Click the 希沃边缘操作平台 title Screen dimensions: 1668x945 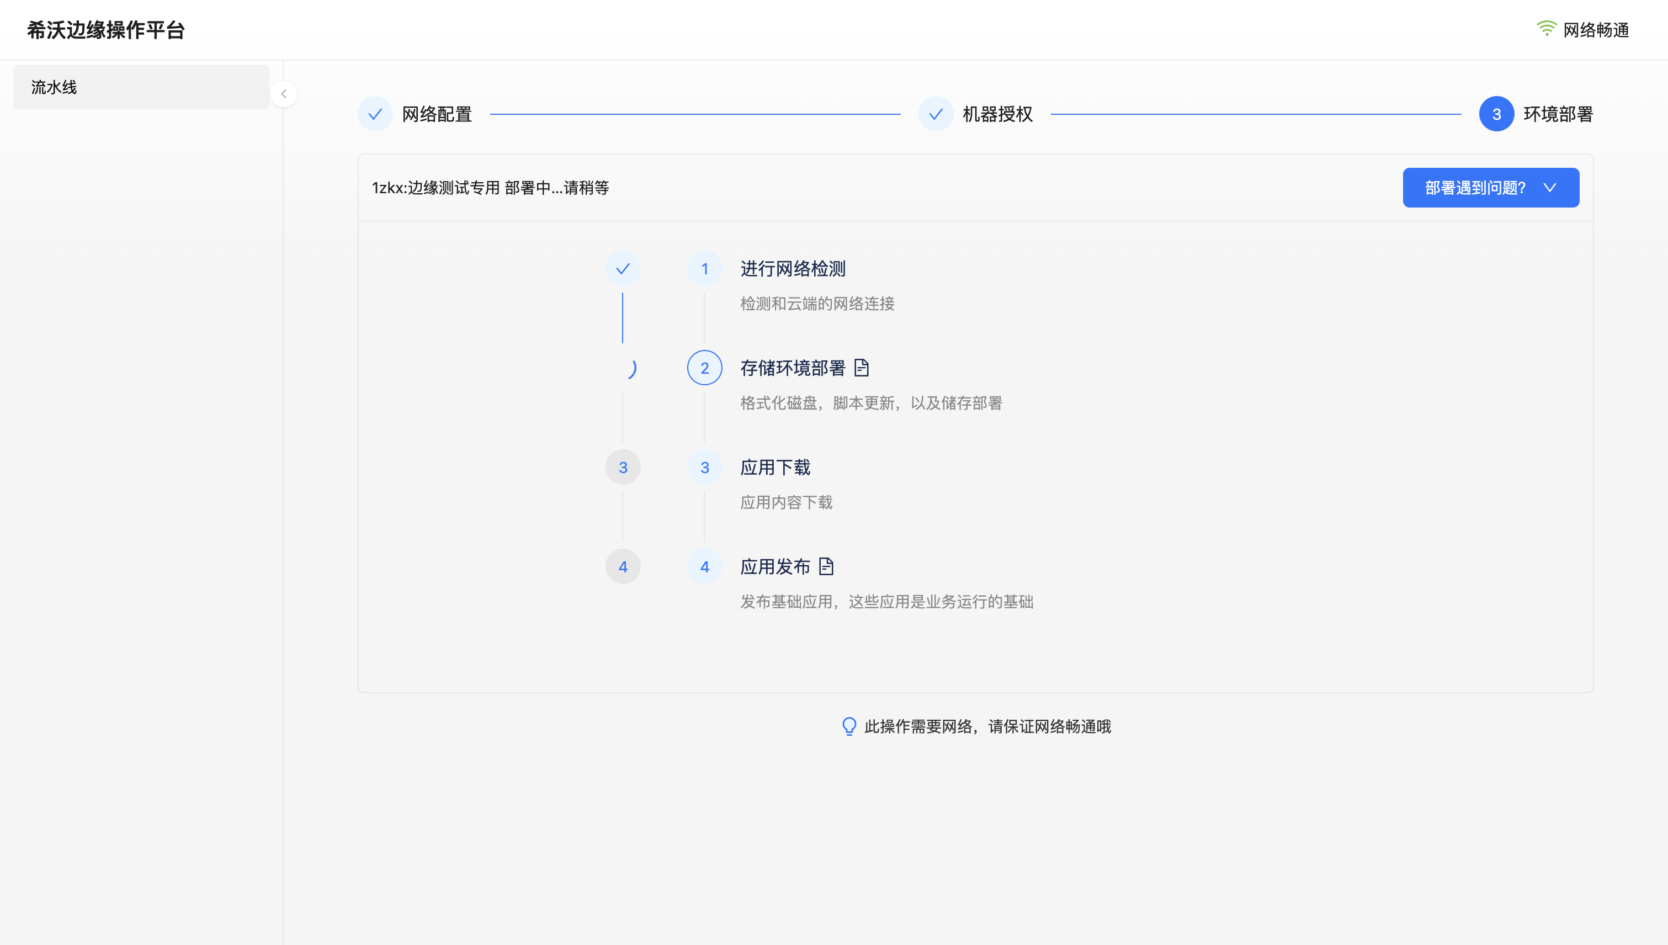[x=106, y=30]
